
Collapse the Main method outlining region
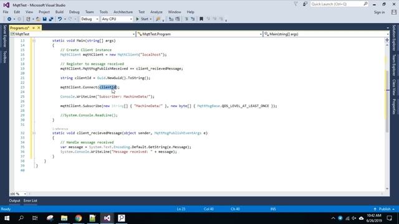[x=34, y=40]
